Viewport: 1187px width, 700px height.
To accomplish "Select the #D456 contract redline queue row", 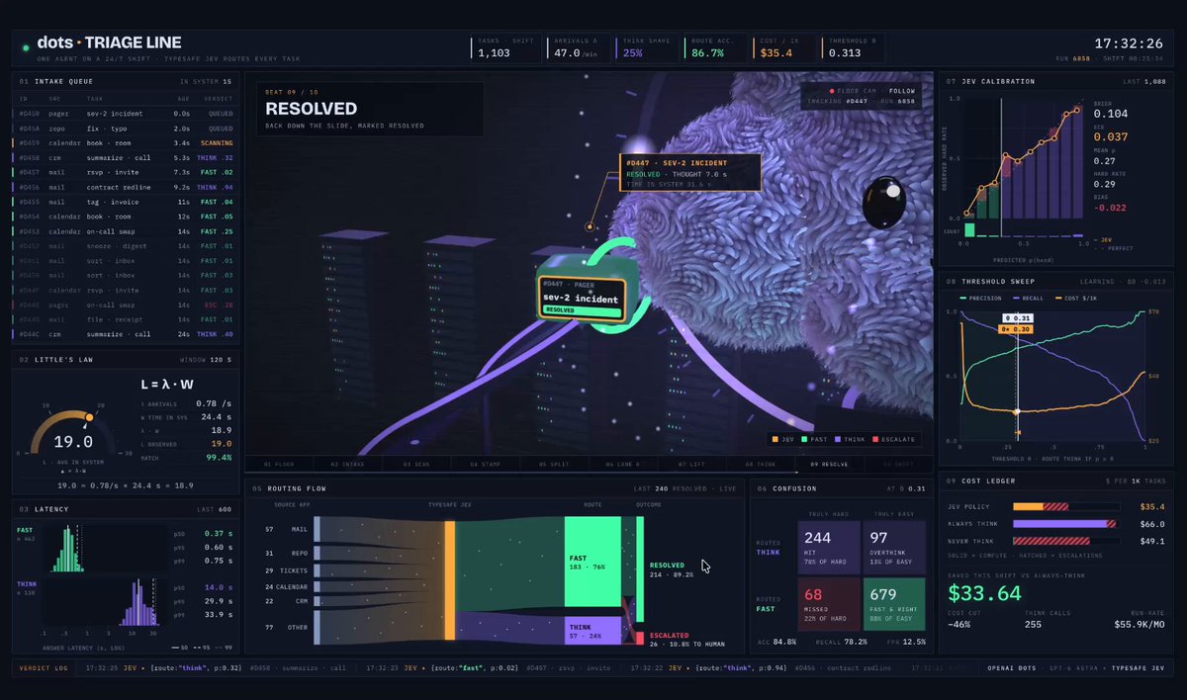I will 126,187.
